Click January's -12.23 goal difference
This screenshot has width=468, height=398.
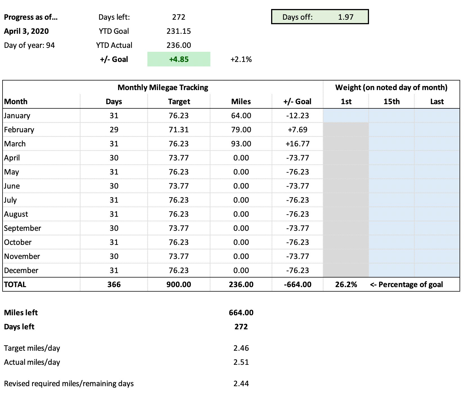pyautogui.click(x=298, y=116)
